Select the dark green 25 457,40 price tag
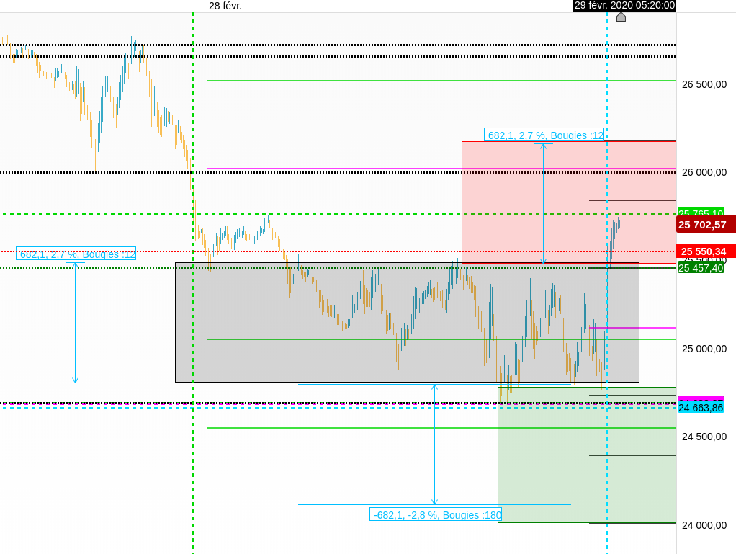This screenshot has width=736, height=554. 701,268
